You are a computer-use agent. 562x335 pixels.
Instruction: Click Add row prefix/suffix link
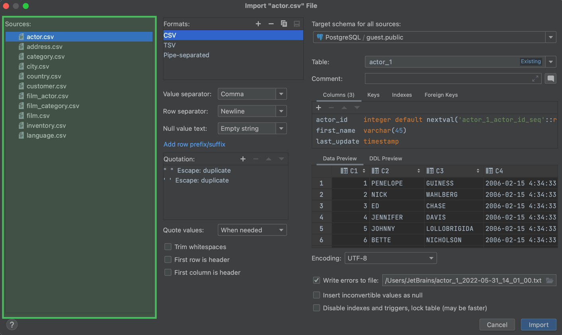pyautogui.click(x=194, y=144)
